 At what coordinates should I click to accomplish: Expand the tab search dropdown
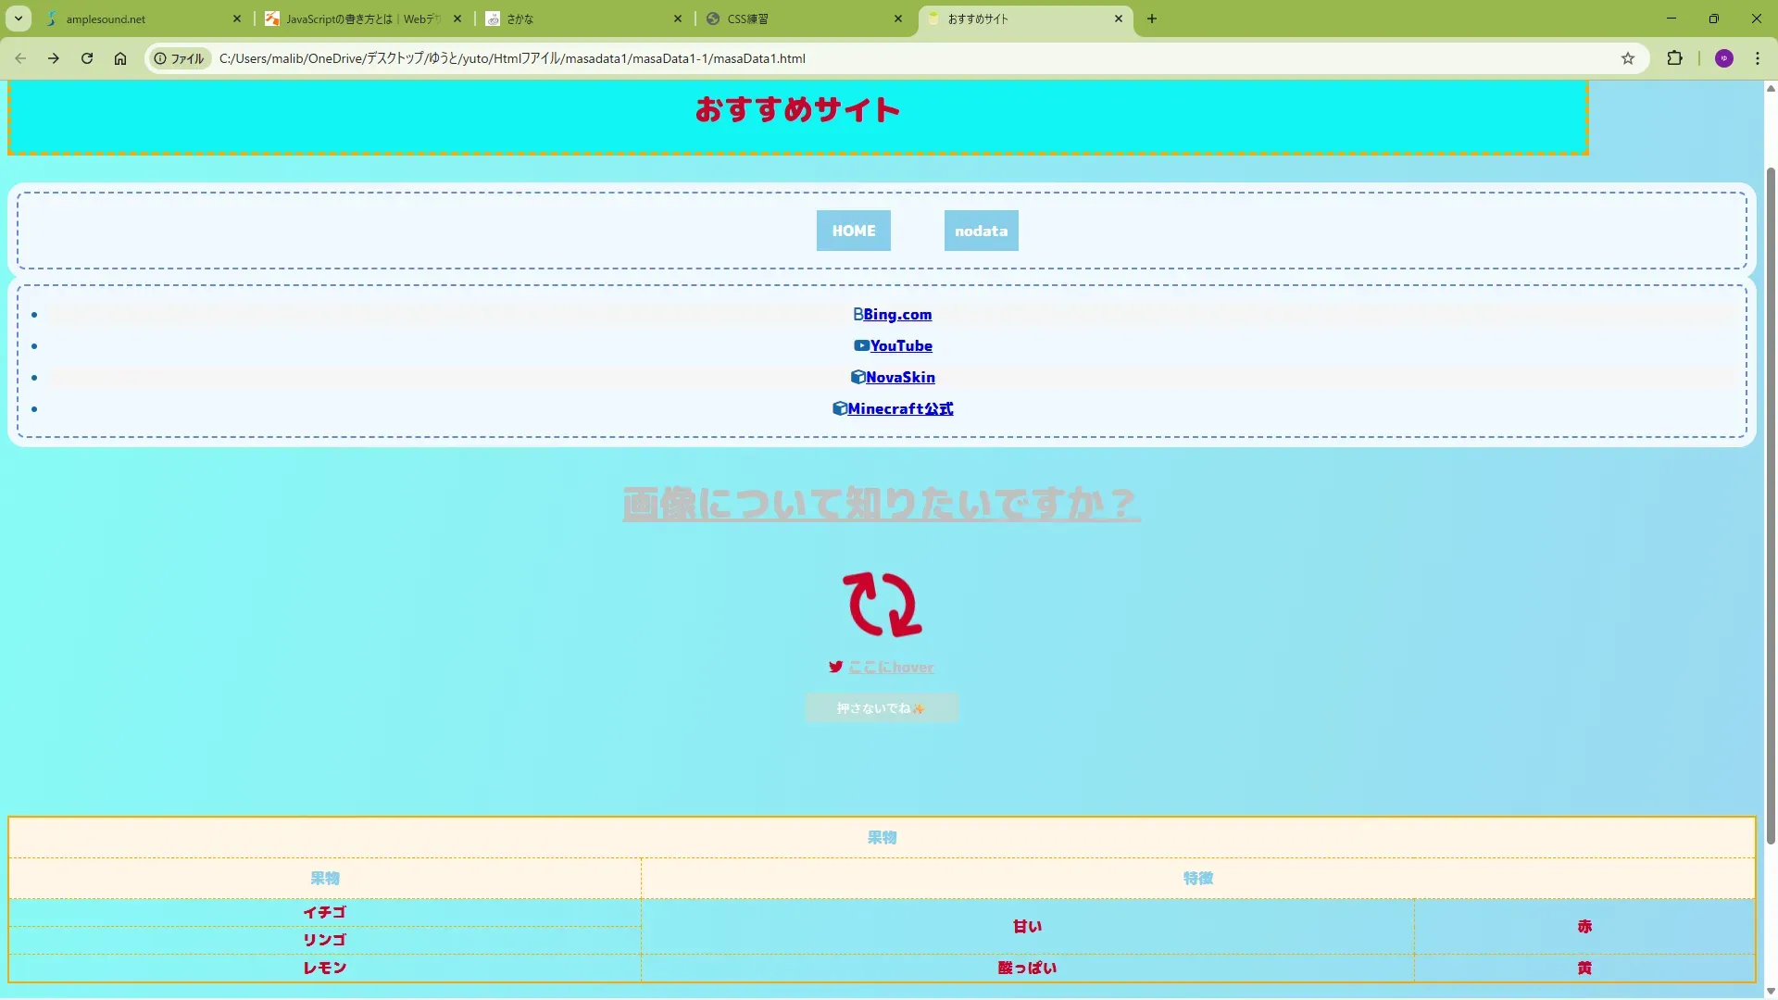(x=18, y=19)
